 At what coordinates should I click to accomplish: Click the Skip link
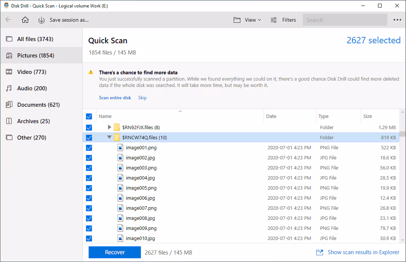pyautogui.click(x=142, y=98)
